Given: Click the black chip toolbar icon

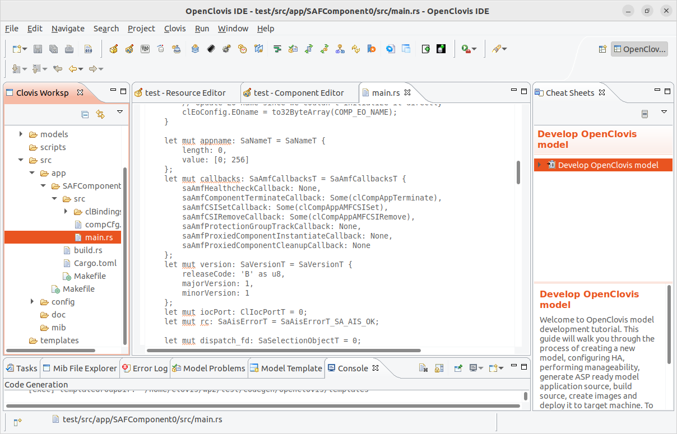Looking at the screenshot, I should point(211,49).
